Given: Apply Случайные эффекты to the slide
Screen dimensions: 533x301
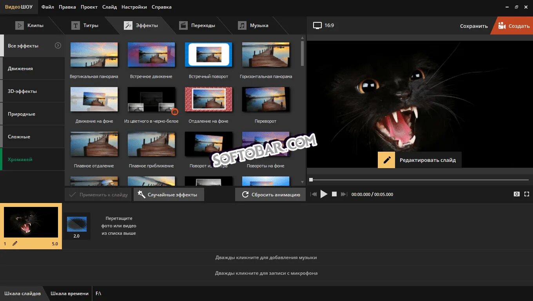Looking at the screenshot, I should point(169,194).
